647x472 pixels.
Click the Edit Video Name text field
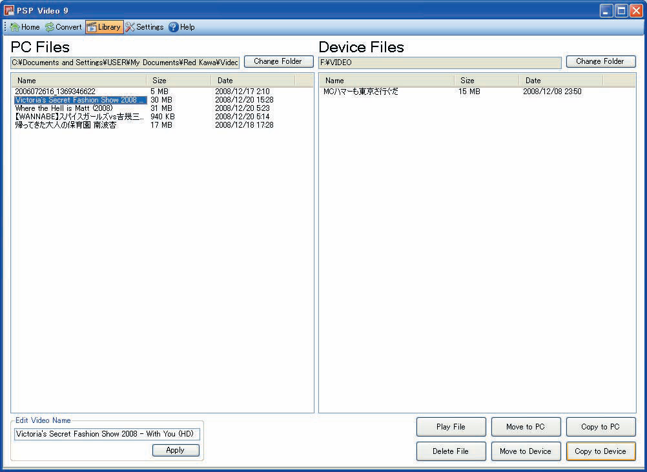pos(107,434)
